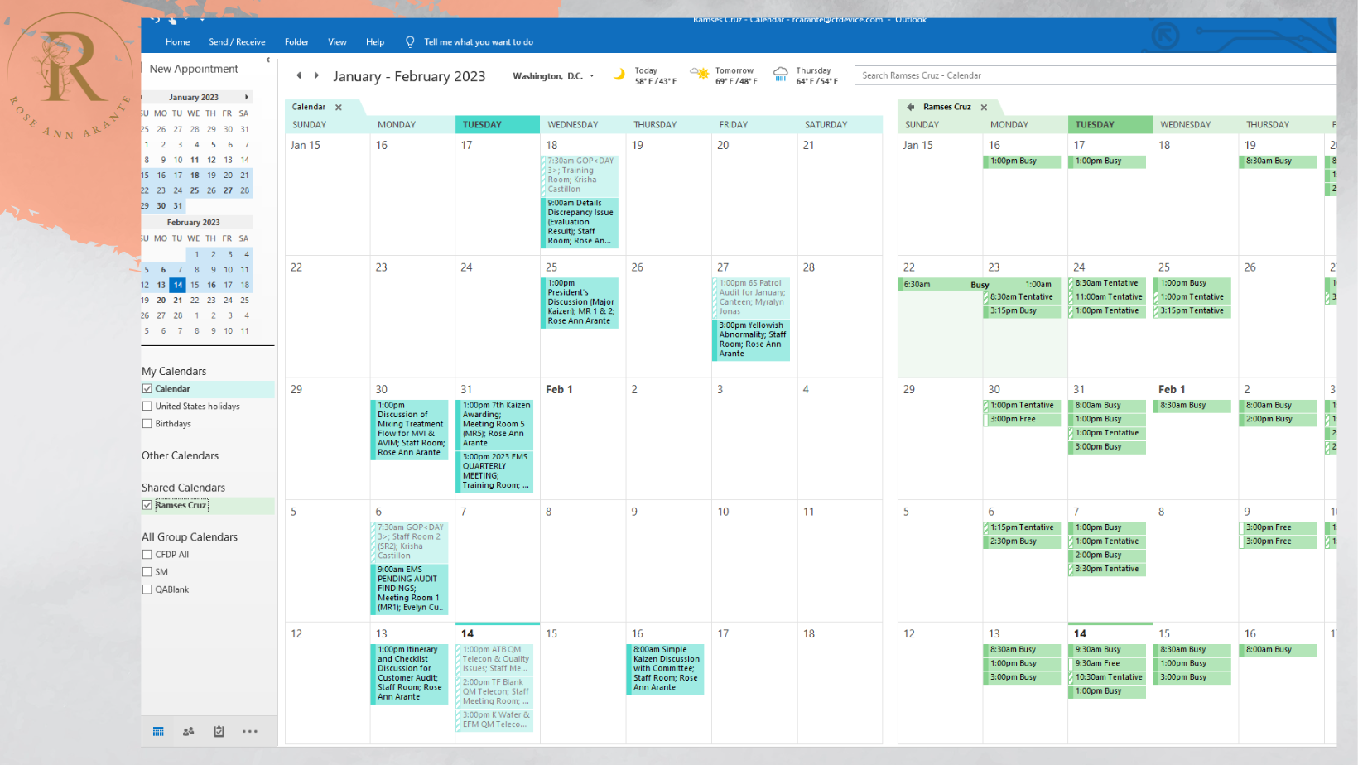Click the February 2023 mini calendar header
This screenshot has height=765, width=1358.
(194, 223)
